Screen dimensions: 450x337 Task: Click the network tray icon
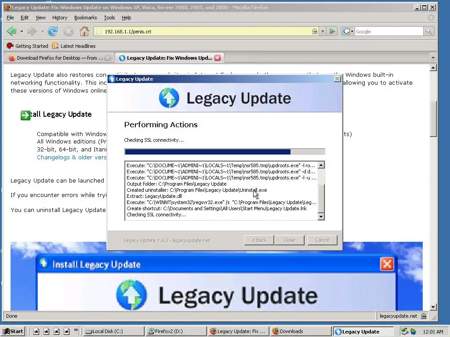pos(404,331)
